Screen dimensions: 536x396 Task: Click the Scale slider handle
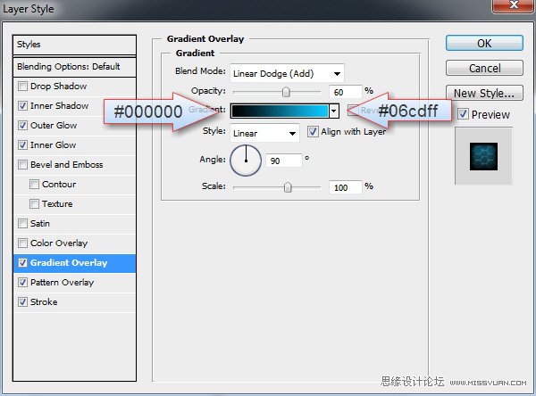point(288,187)
